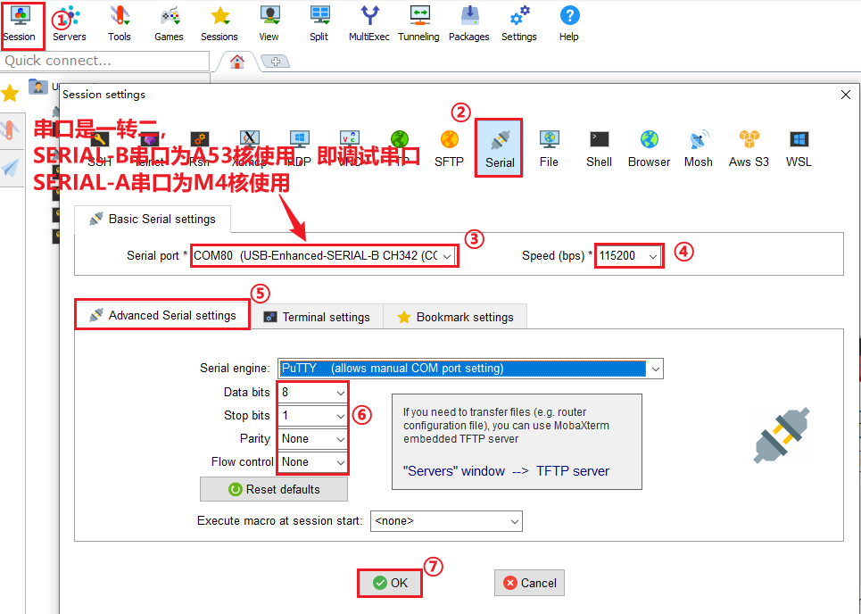The width and height of the screenshot is (861, 614).
Task: Open the Stop bits dropdown
Action: (313, 416)
